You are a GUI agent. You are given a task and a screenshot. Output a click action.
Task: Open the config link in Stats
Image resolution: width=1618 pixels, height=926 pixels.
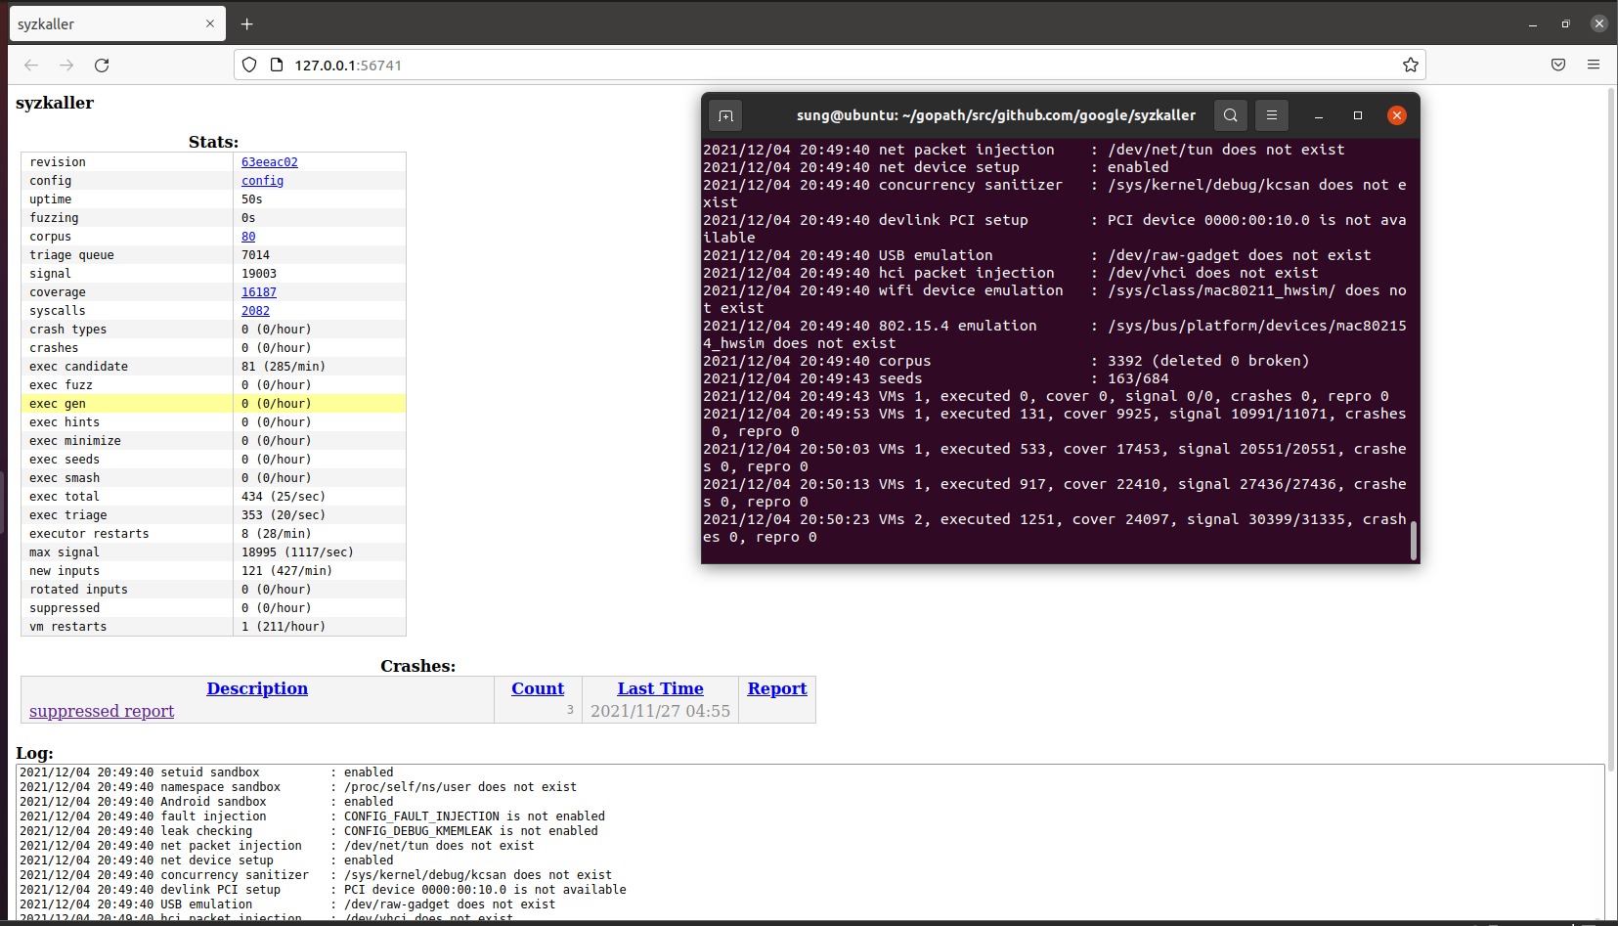point(262,181)
